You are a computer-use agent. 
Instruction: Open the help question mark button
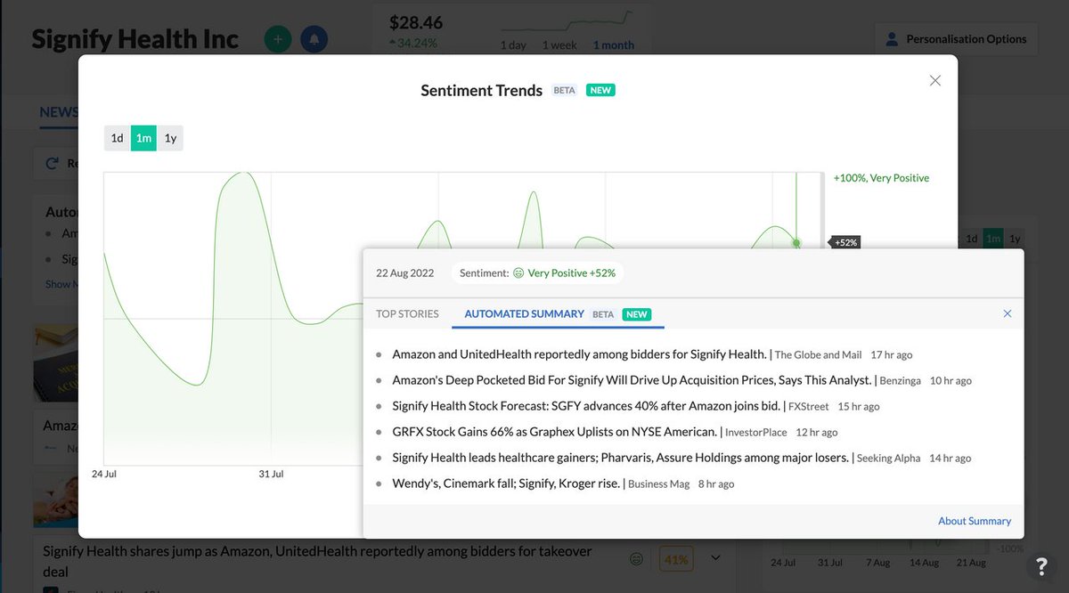[1041, 566]
